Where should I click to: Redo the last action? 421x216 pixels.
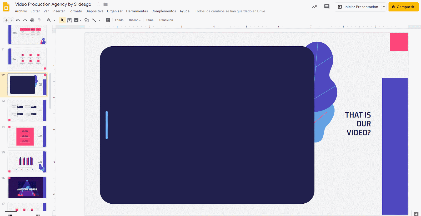click(x=25, y=20)
